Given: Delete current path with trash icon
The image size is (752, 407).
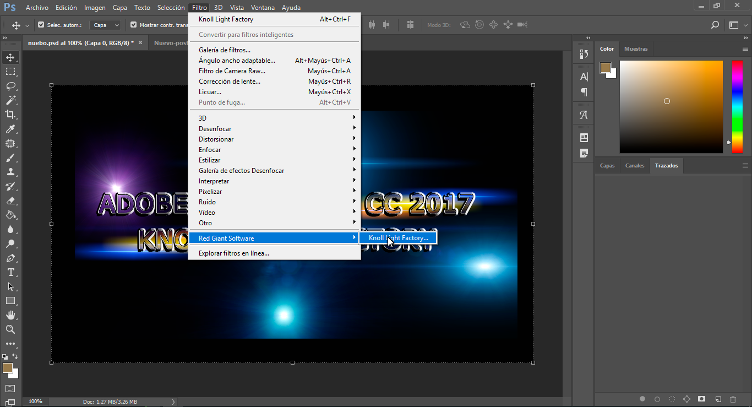Looking at the screenshot, I should tap(733, 399).
